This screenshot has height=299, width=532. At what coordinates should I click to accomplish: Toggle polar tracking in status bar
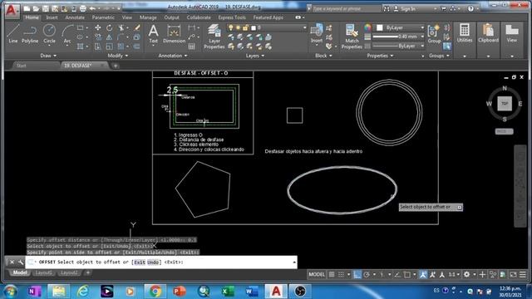coord(367,275)
